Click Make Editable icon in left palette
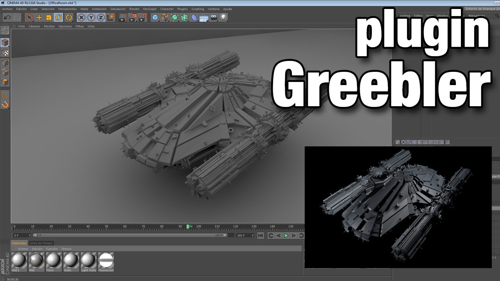 (5, 30)
